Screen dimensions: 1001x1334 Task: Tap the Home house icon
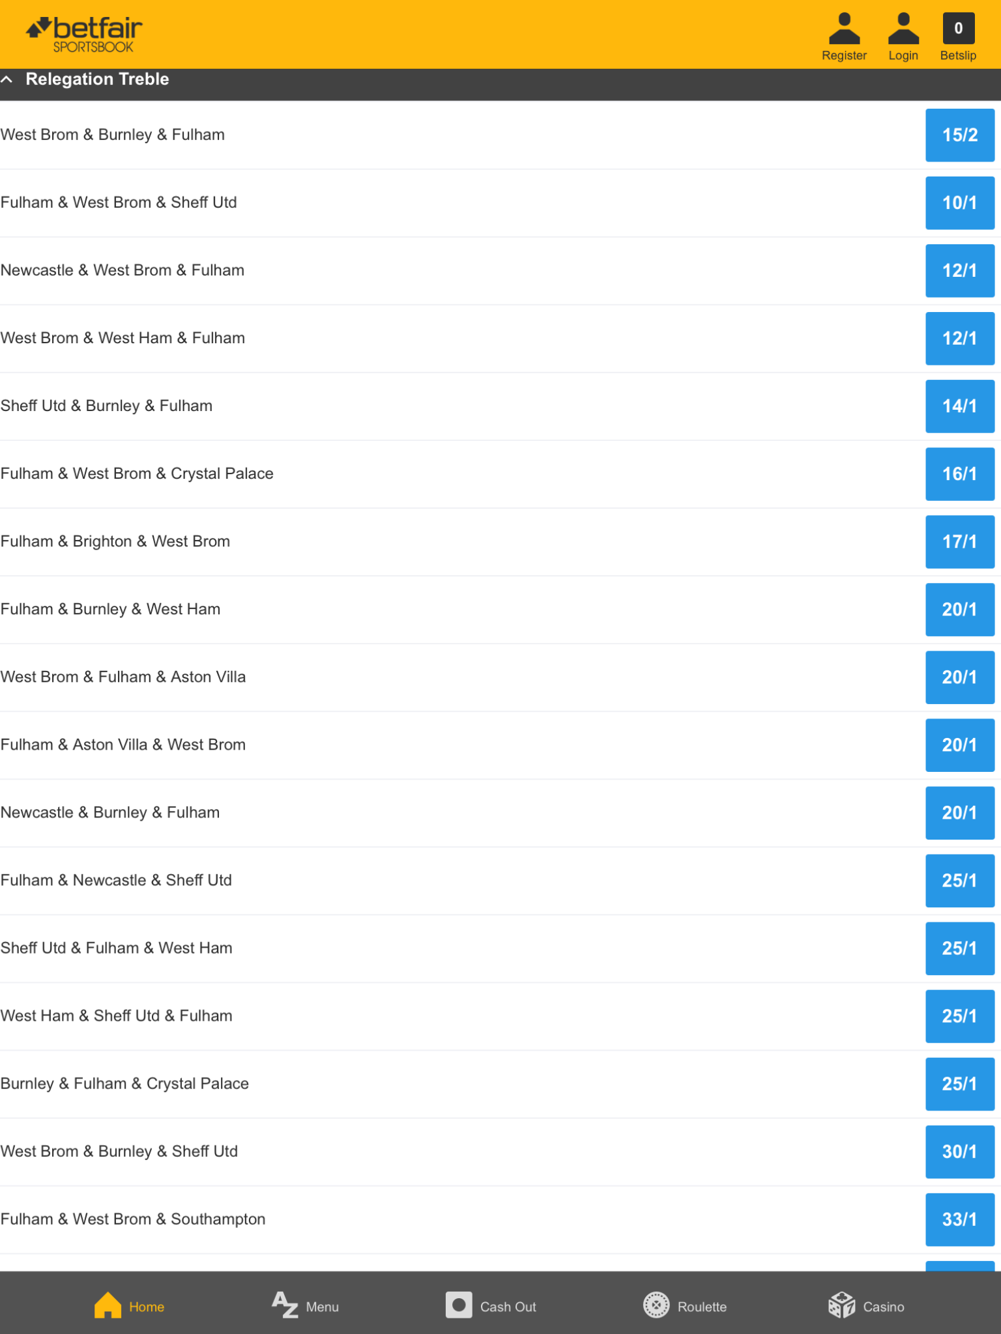(x=108, y=1305)
